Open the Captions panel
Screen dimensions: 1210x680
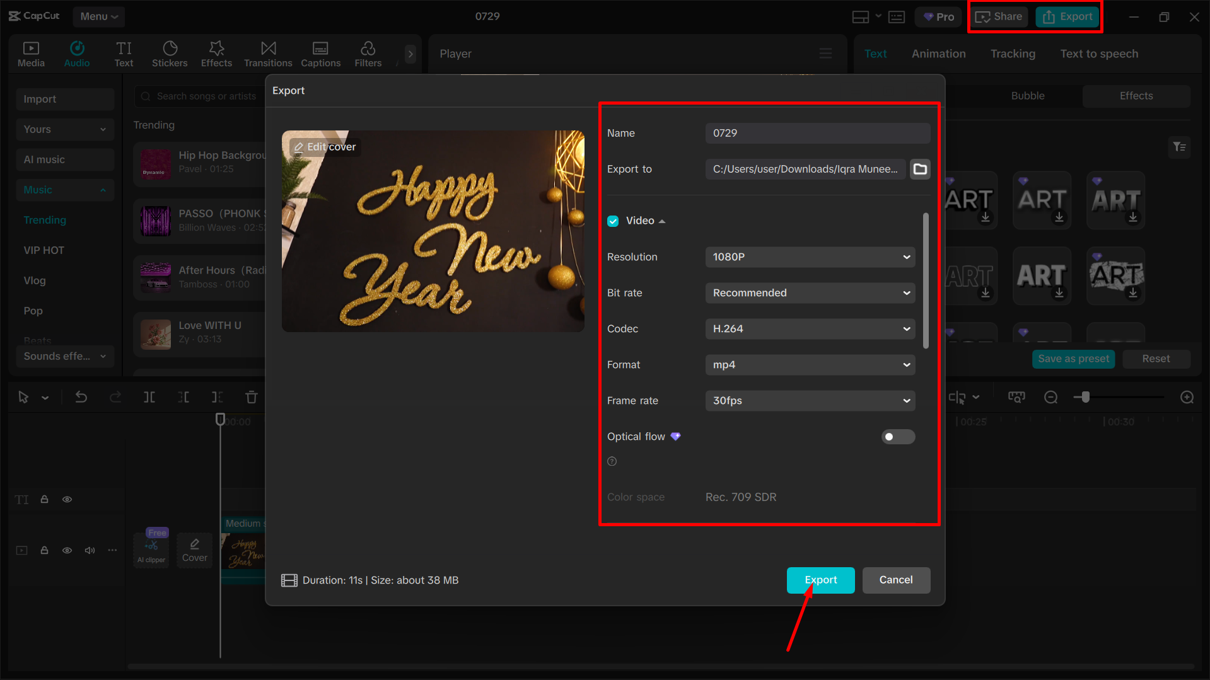click(x=320, y=54)
